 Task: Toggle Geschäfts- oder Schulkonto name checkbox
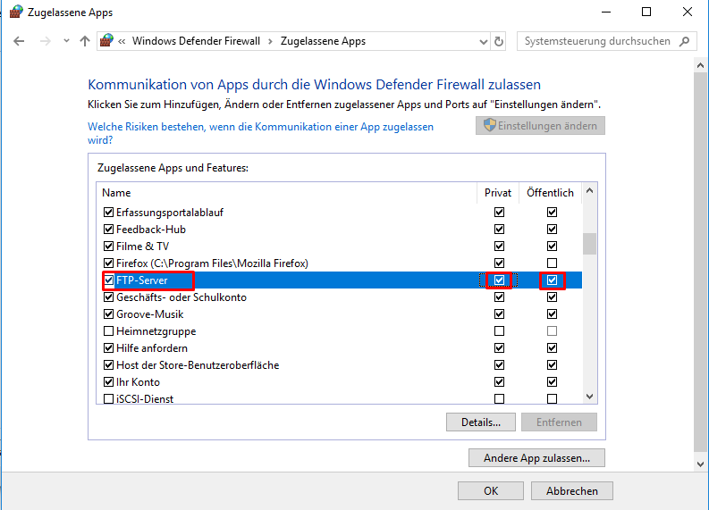pos(108,297)
